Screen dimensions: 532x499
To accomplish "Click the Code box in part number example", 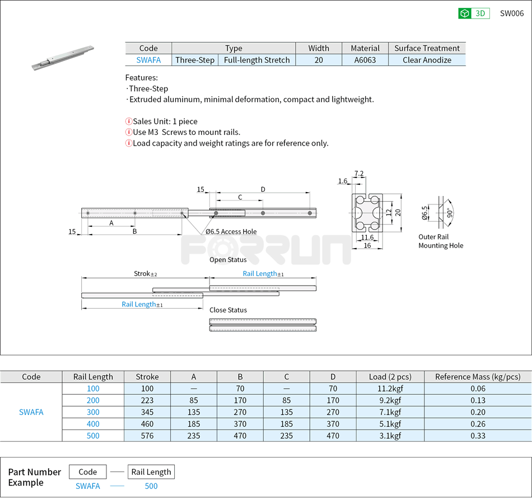I will [x=87, y=472].
